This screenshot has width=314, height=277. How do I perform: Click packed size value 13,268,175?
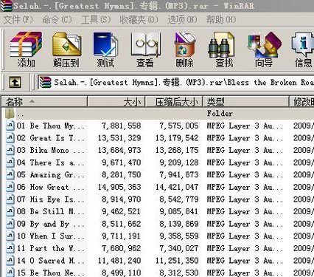click(x=177, y=151)
